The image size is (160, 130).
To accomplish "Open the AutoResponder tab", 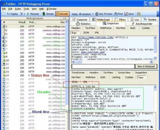I will [142, 24].
